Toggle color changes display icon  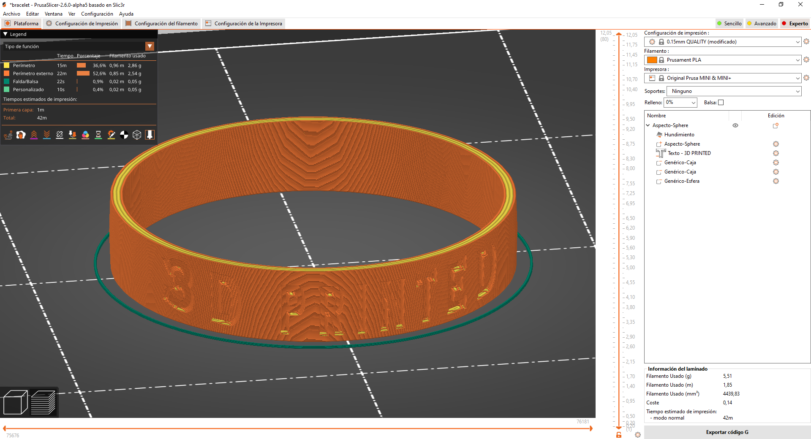(x=85, y=135)
